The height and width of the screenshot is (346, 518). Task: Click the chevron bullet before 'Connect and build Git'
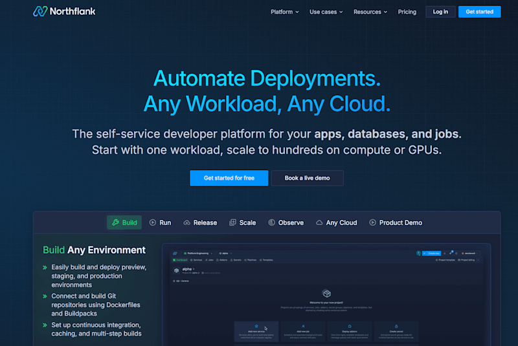(45, 296)
